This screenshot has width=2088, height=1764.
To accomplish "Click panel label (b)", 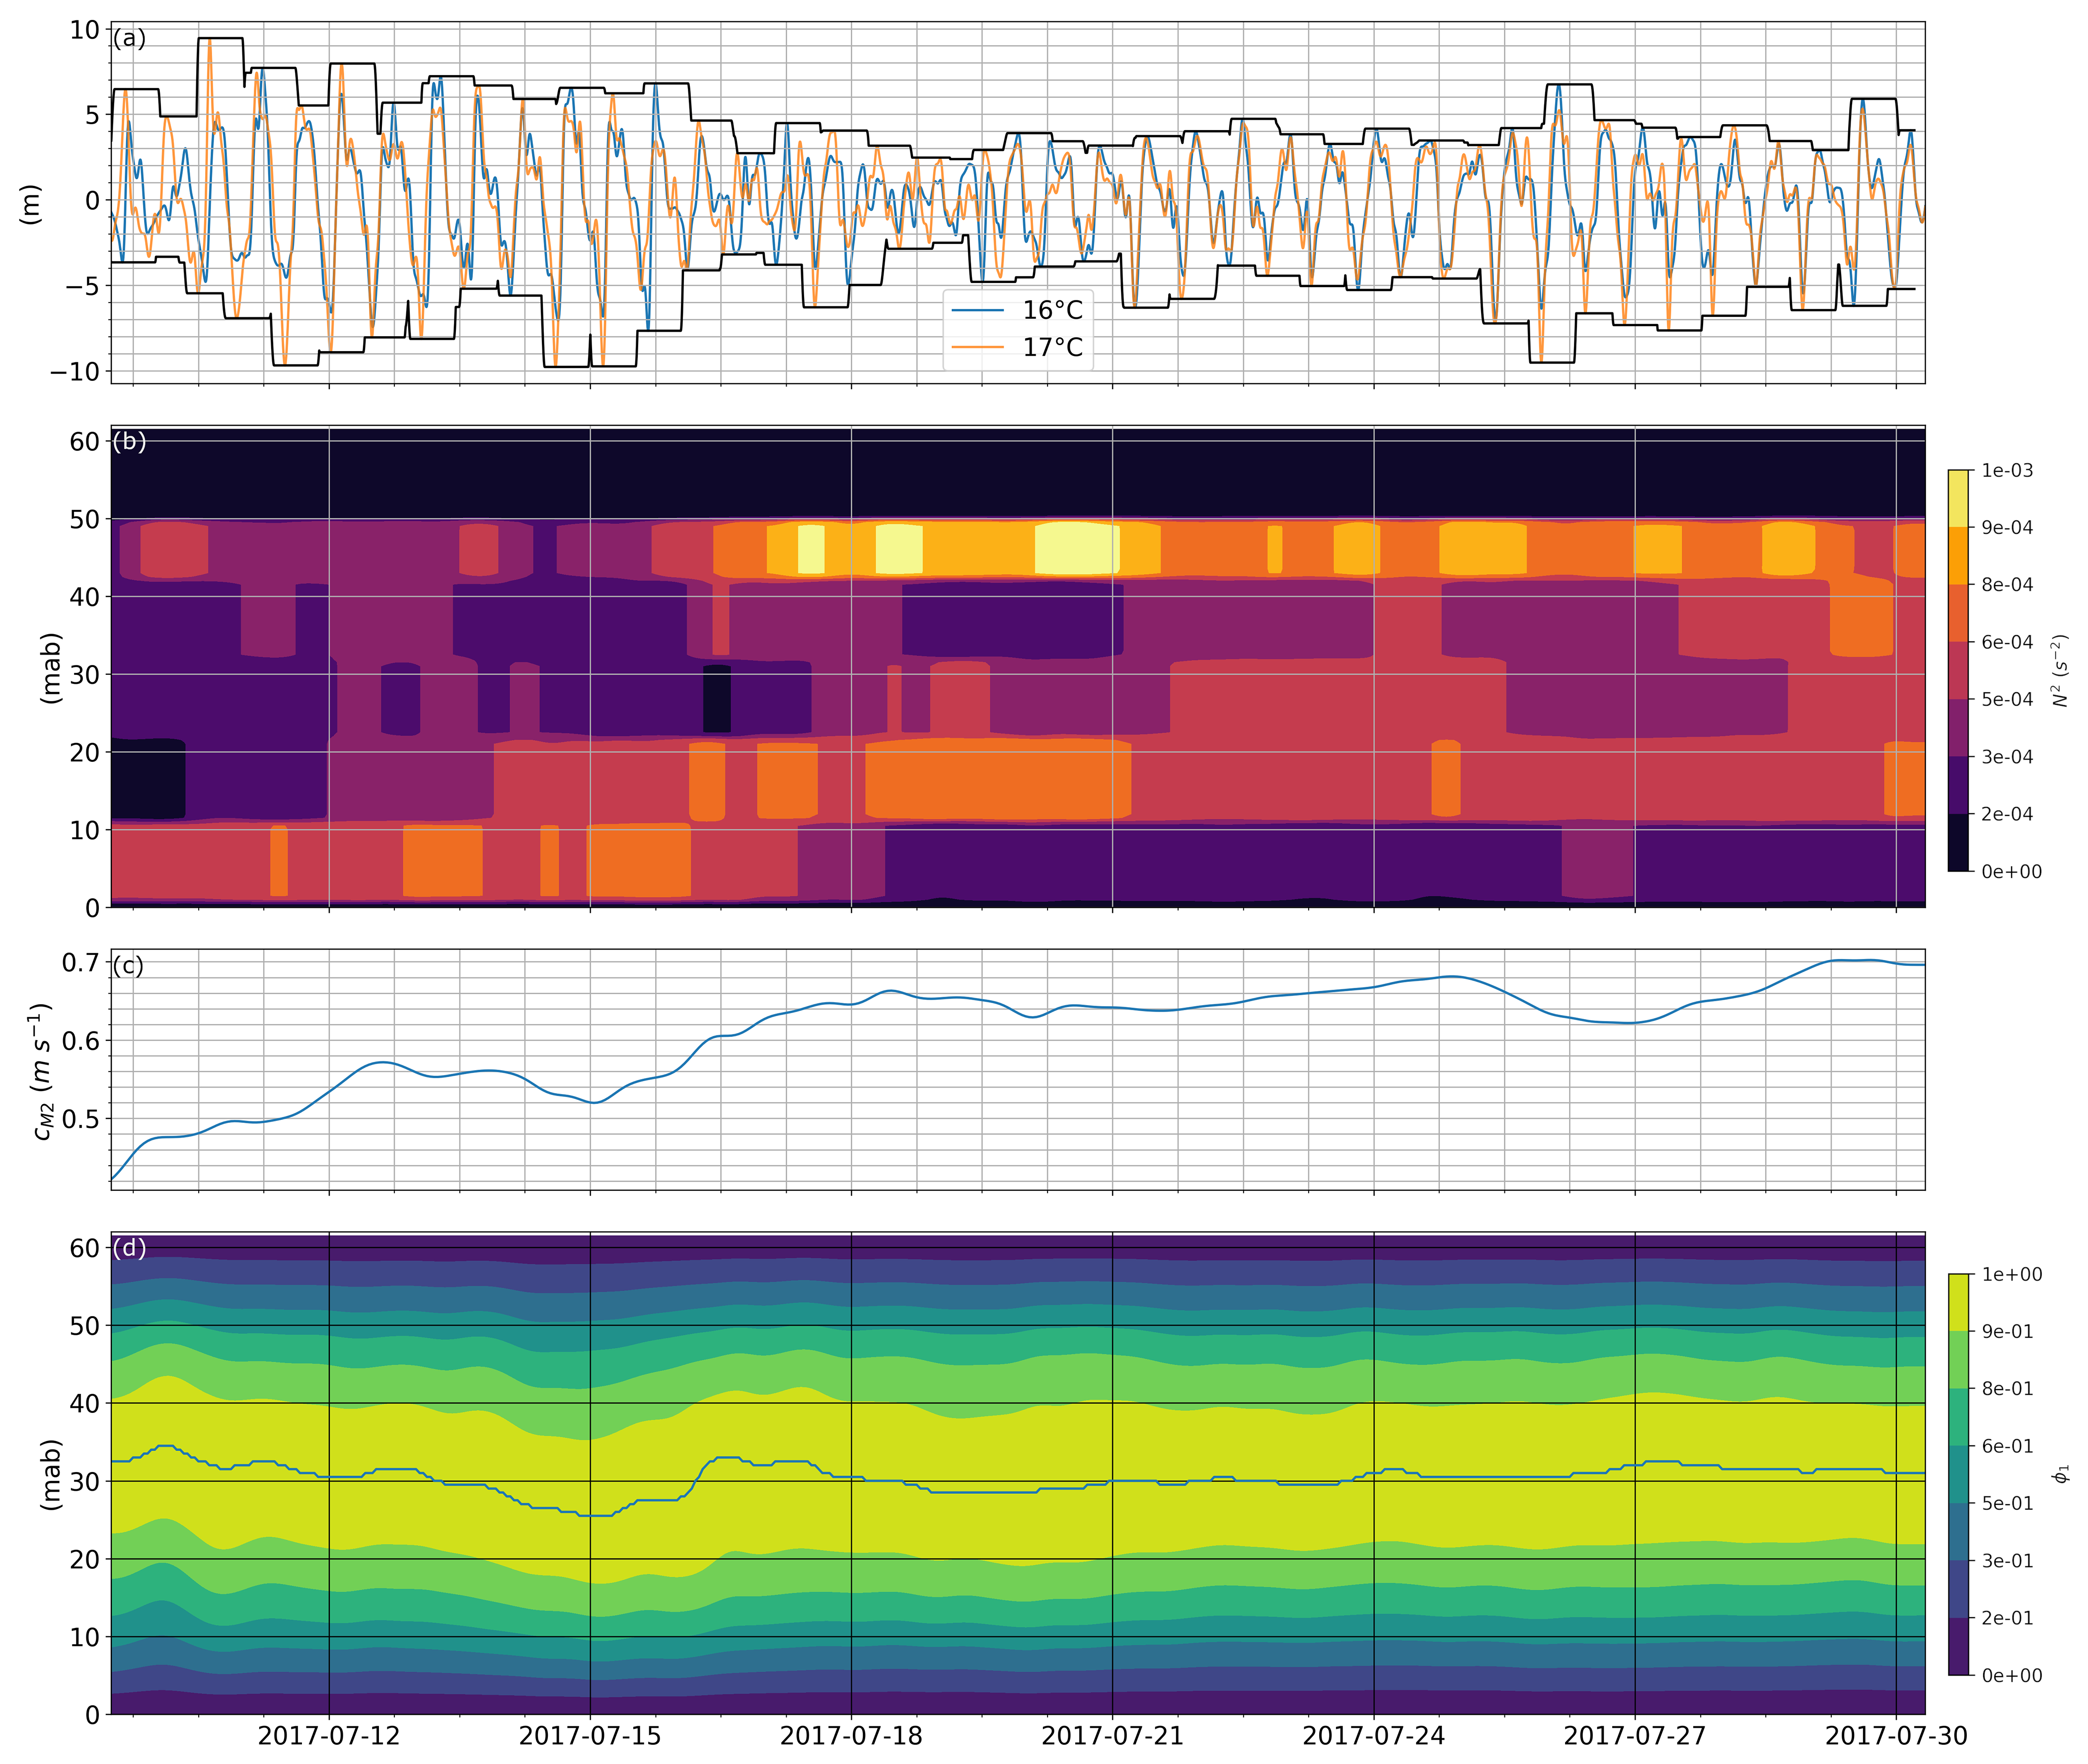I will [x=129, y=441].
